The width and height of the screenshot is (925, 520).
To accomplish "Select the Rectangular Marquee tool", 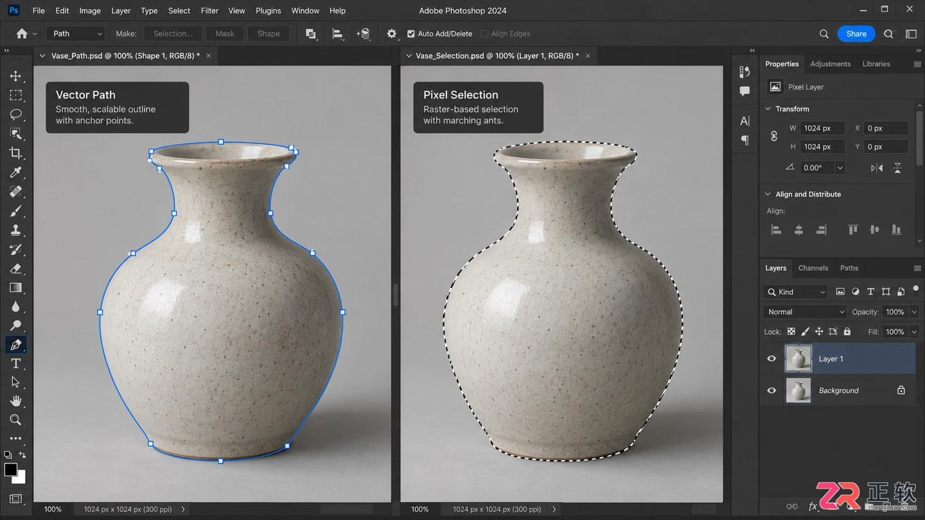I will [x=15, y=95].
